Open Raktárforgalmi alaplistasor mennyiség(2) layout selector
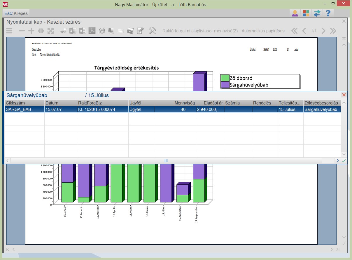The height and width of the screenshot is (260, 352). [x=200, y=31]
